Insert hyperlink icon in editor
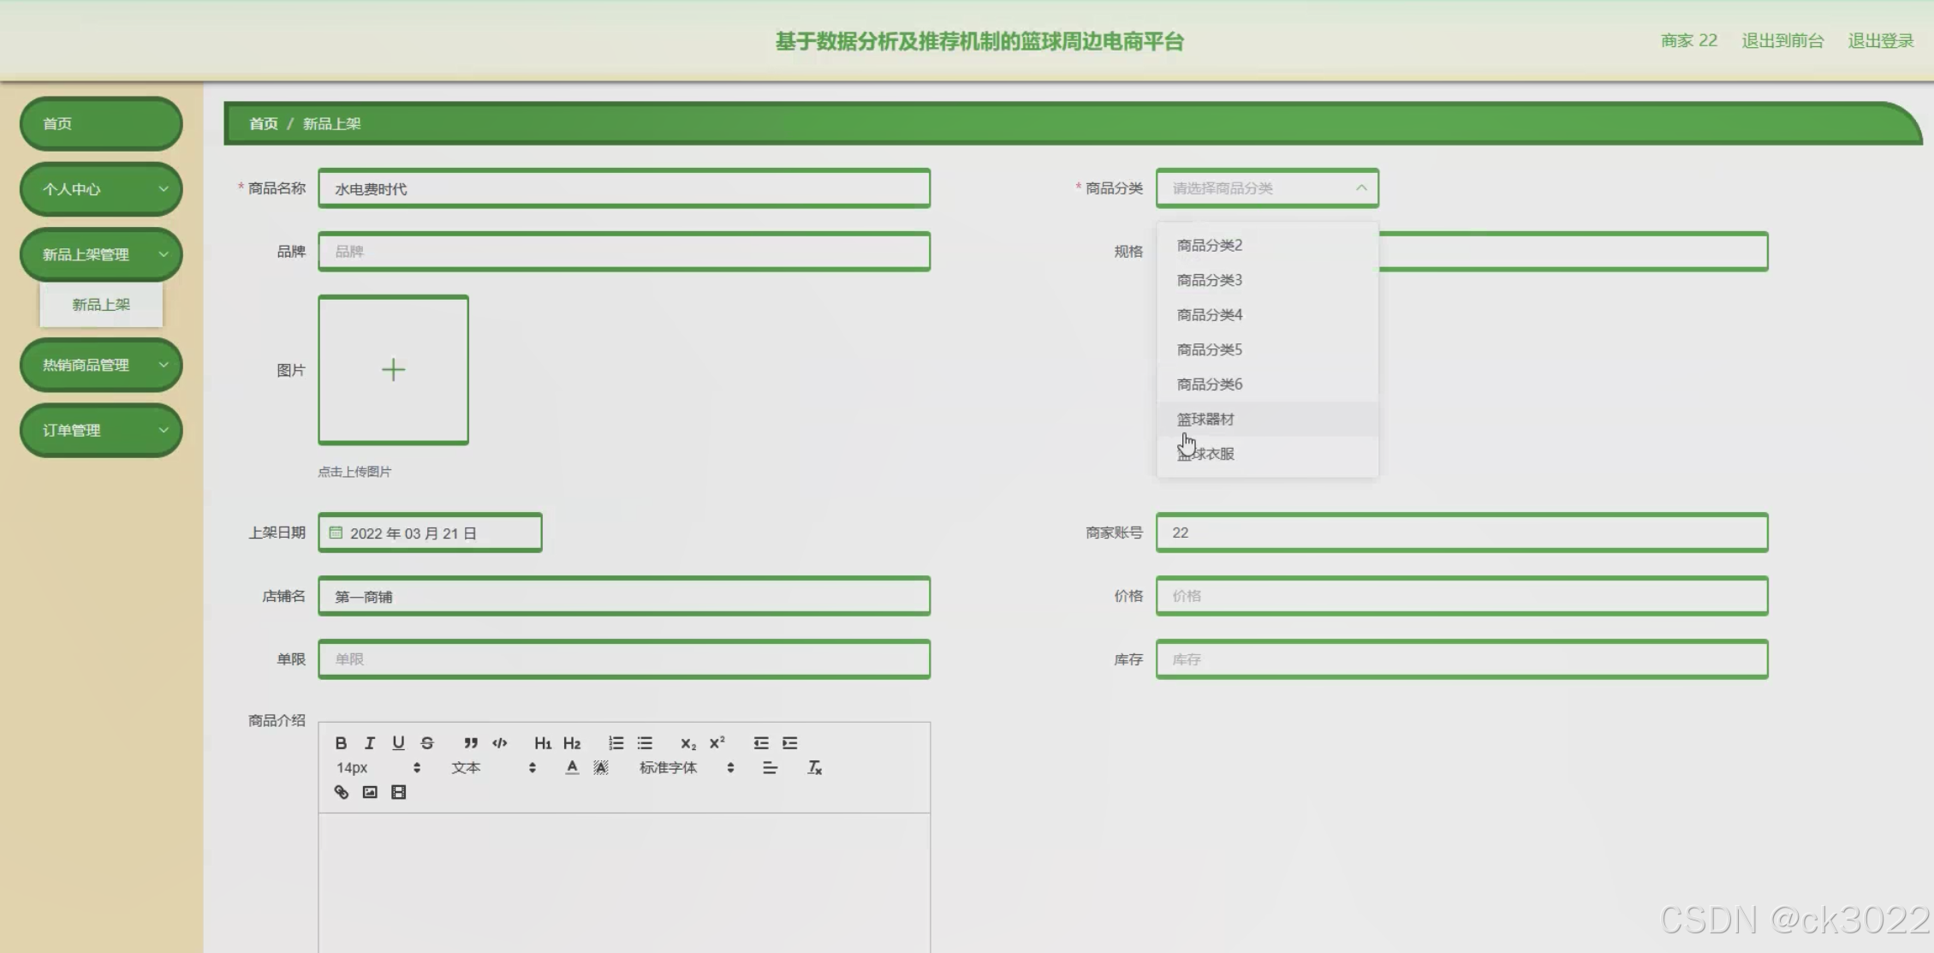This screenshot has width=1934, height=953. [342, 792]
